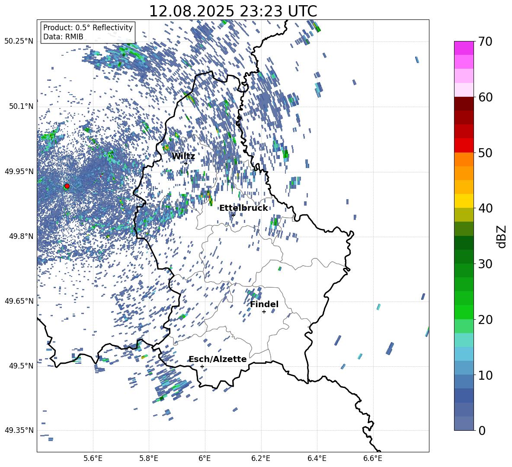Click the bright green colorbar band above 20
Image resolution: width=512 pixels, height=467 pixels.
[x=464, y=312]
